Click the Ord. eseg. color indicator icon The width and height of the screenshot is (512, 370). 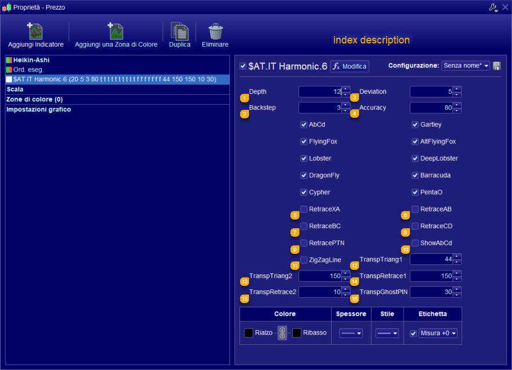tap(9, 69)
